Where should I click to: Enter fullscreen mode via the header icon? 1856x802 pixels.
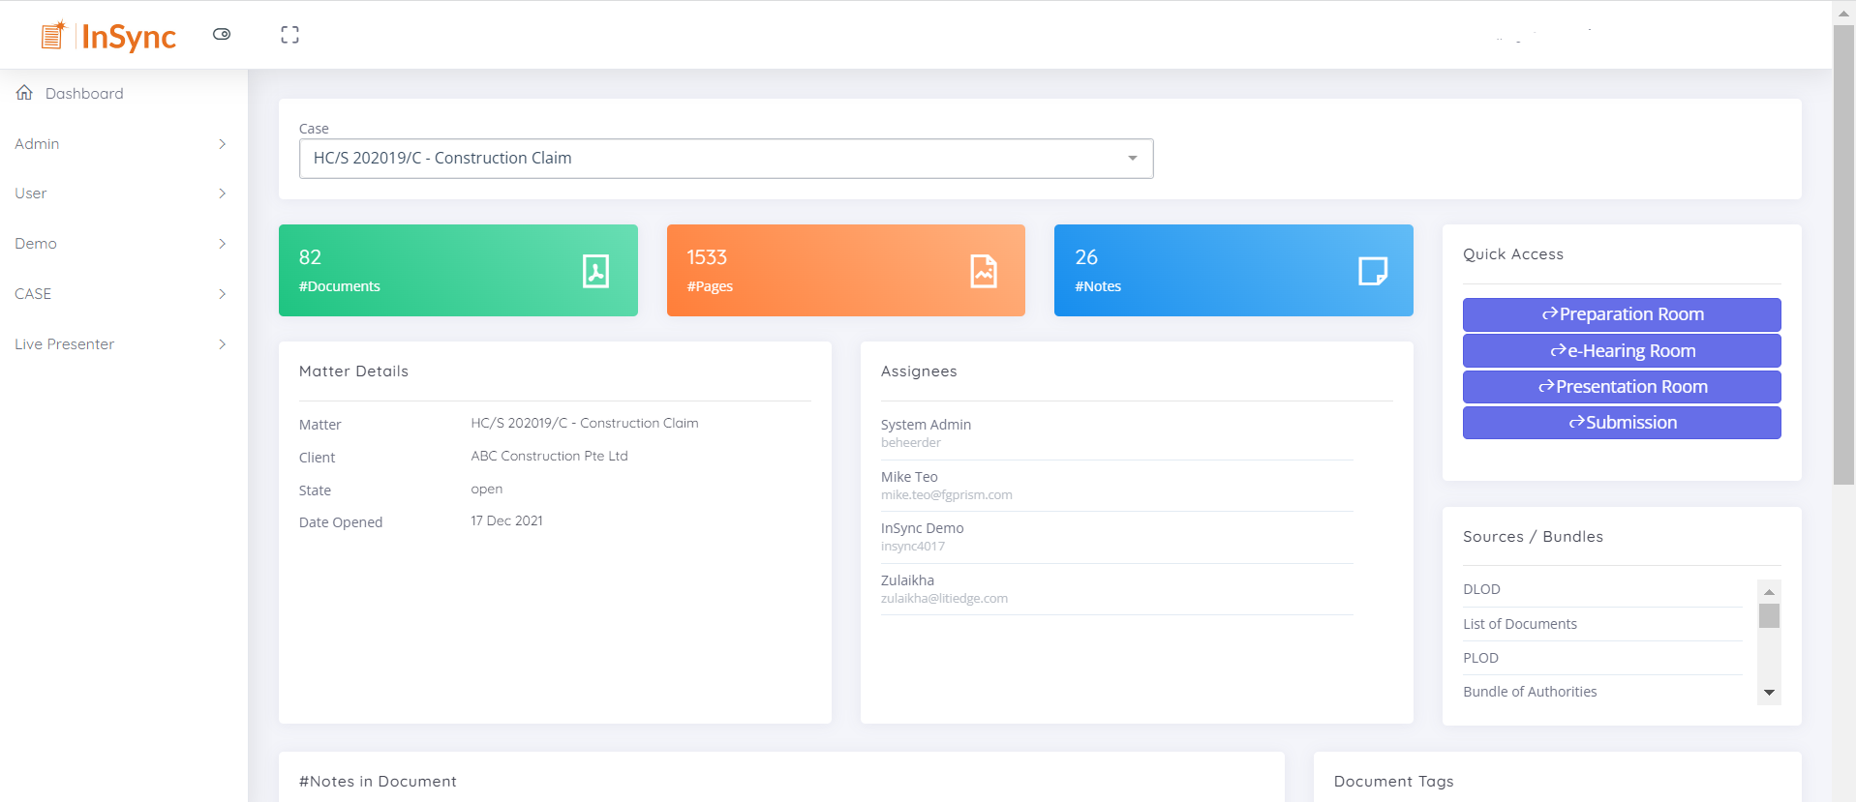click(x=289, y=35)
